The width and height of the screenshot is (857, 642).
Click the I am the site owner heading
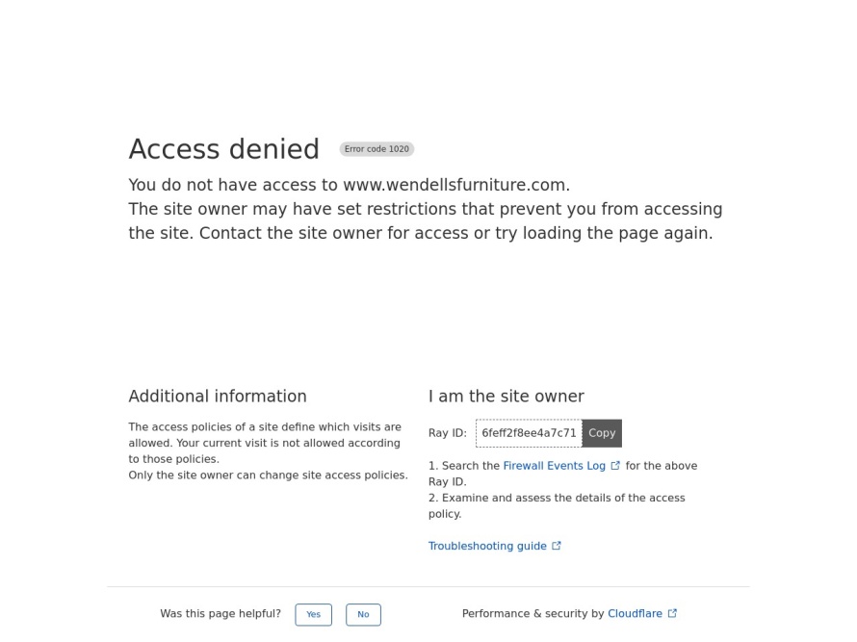[x=506, y=397]
